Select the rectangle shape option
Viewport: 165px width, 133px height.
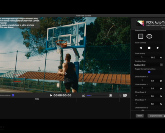click(141, 36)
